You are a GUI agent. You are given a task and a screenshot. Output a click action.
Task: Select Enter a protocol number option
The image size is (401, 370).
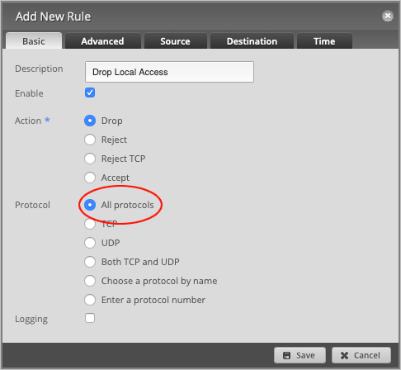tap(90, 300)
